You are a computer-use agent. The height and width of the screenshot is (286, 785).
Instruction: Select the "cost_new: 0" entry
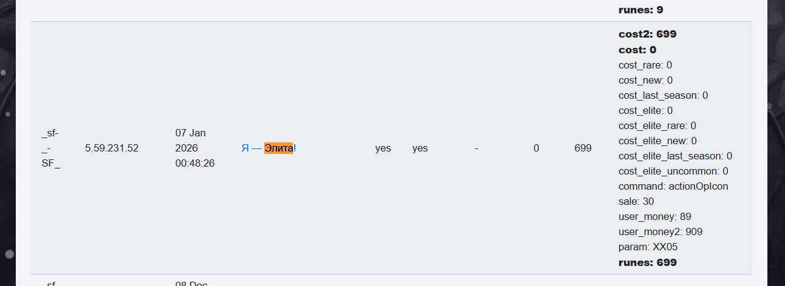coord(645,80)
